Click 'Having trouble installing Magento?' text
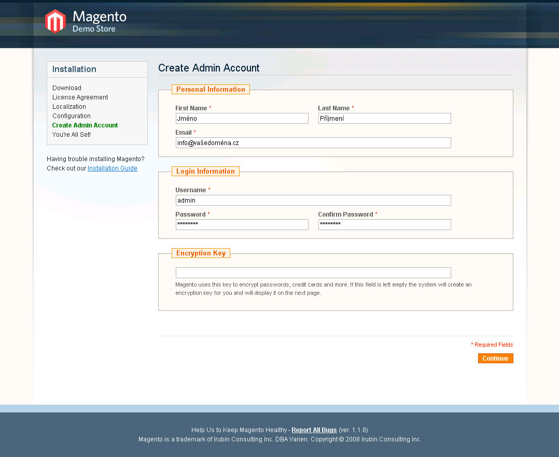 (x=95, y=159)
